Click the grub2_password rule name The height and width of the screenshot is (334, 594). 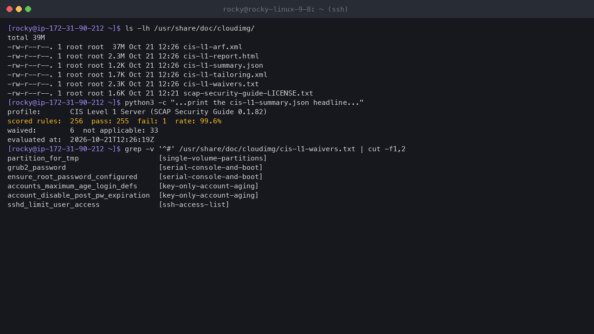pos(37,167)
